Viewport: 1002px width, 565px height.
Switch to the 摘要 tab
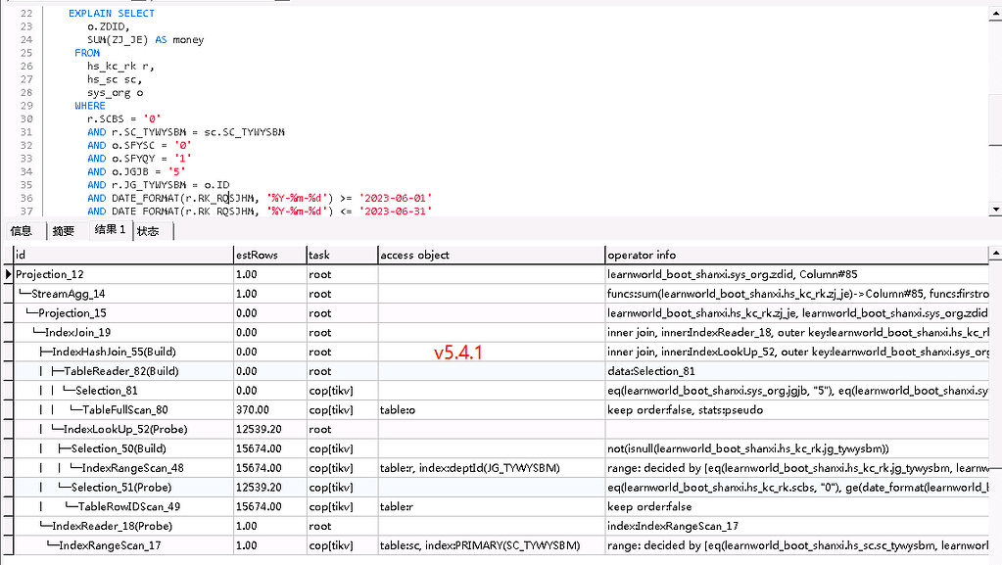64,231
